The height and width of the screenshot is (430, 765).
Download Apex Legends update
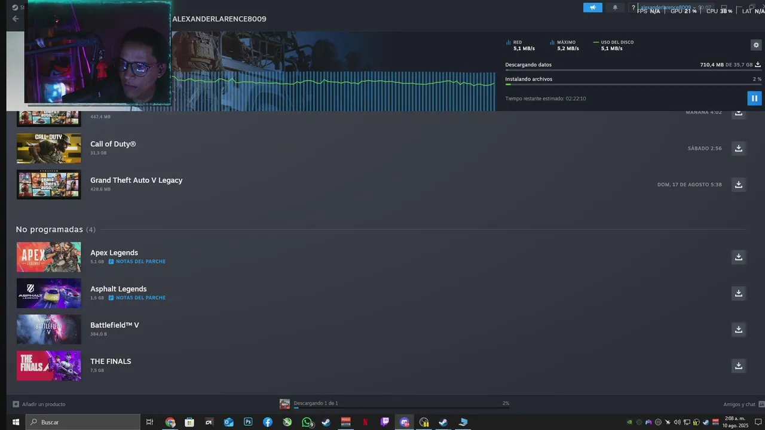[x=739, y=257]
